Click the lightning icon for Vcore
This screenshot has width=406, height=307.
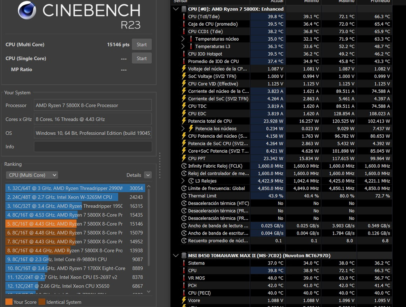[184, 300]
